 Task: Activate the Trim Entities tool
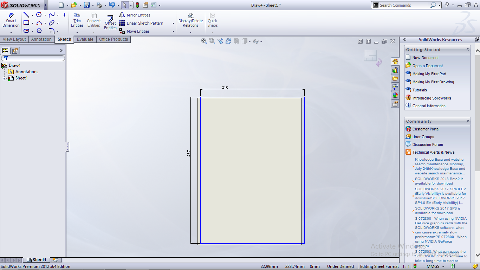77,21
